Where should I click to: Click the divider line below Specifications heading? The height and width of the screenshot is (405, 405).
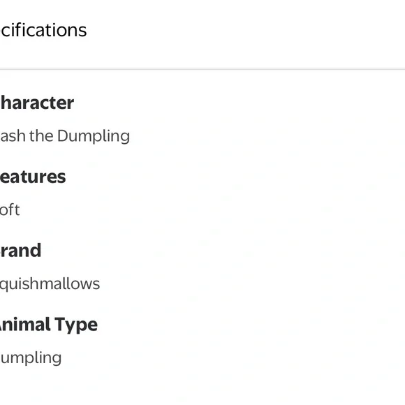click(202, 69)
